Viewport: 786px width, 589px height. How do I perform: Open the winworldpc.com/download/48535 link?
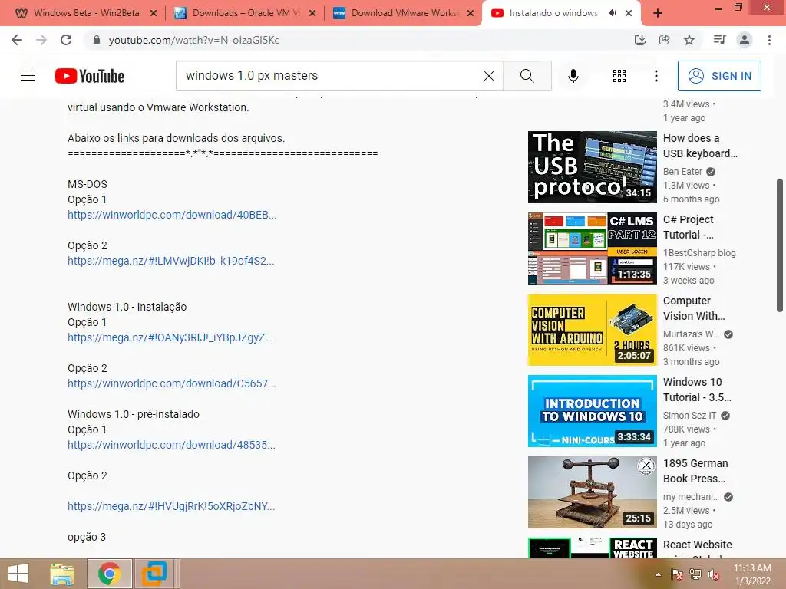tap(171, 445)
